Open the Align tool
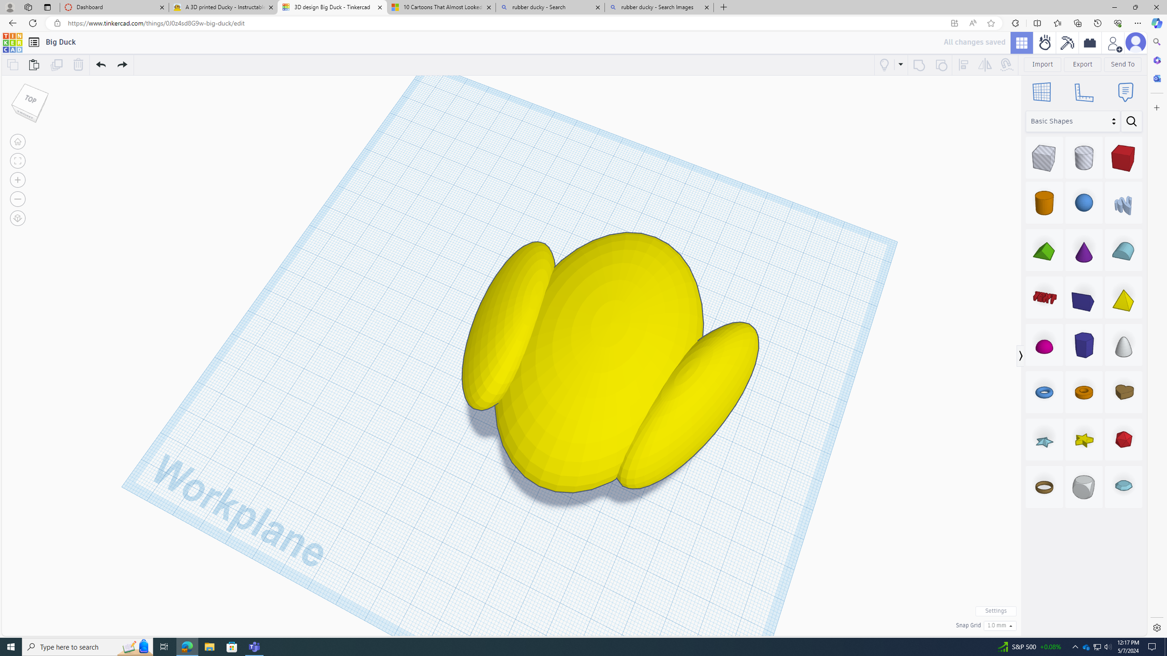Screen dimensions: 1167x656 [964, 65]
